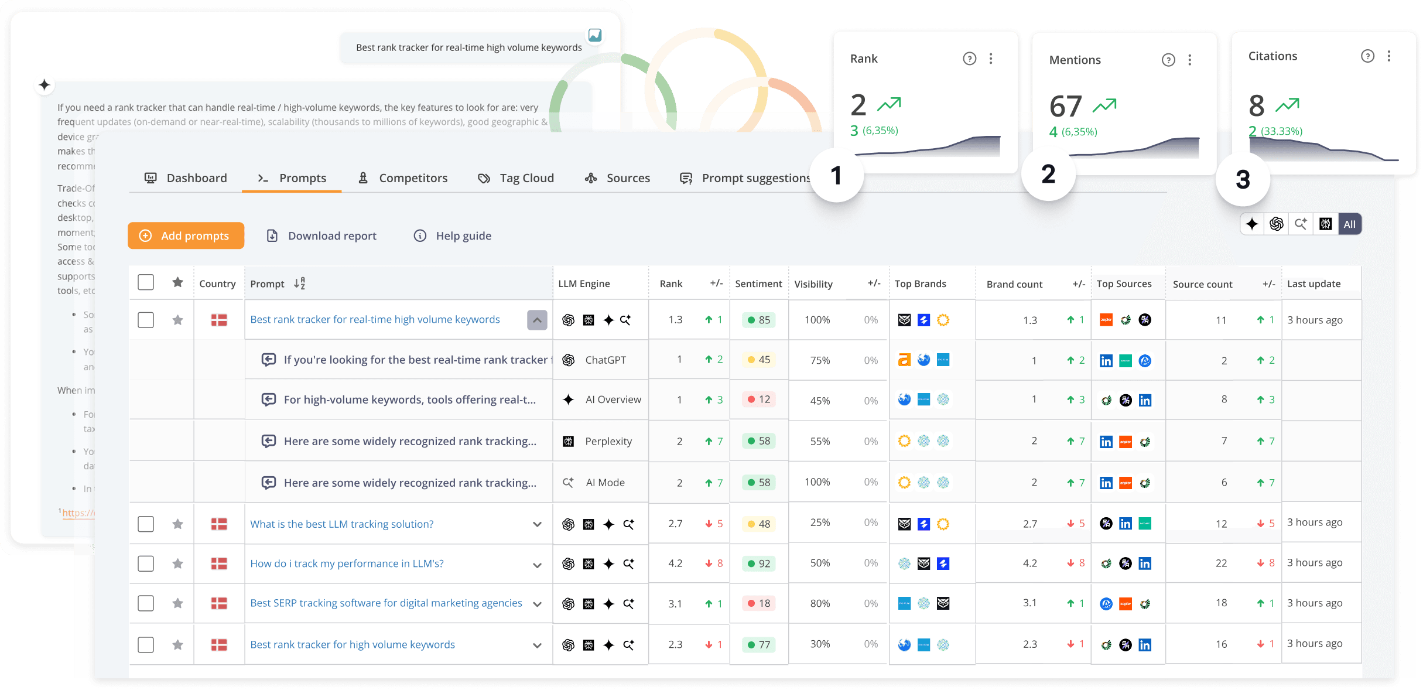Select the Gemini sparkle engine filter

[1252, 224]
